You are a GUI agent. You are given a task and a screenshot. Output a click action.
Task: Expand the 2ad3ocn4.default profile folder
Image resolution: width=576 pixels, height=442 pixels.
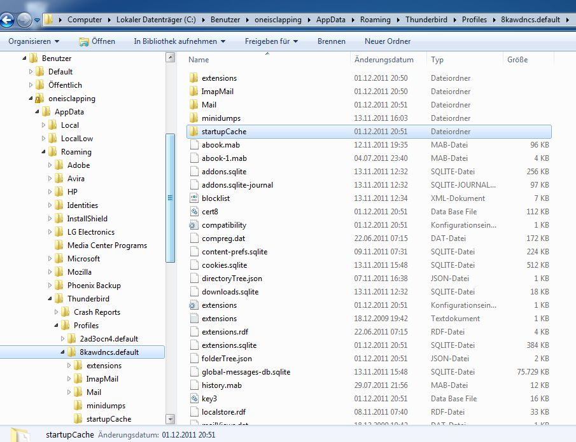[63, 339]
